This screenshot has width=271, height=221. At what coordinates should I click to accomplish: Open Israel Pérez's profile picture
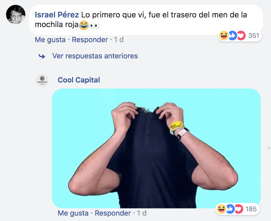click(16, 14)
